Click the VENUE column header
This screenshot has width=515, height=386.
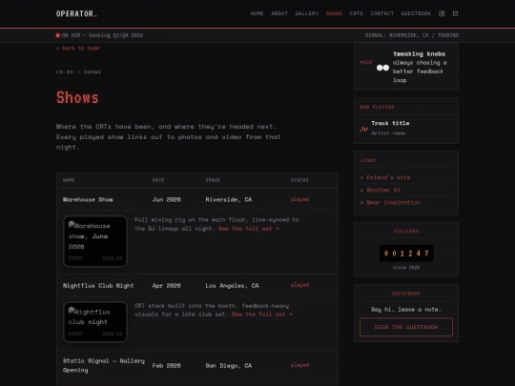coord(213,180)
